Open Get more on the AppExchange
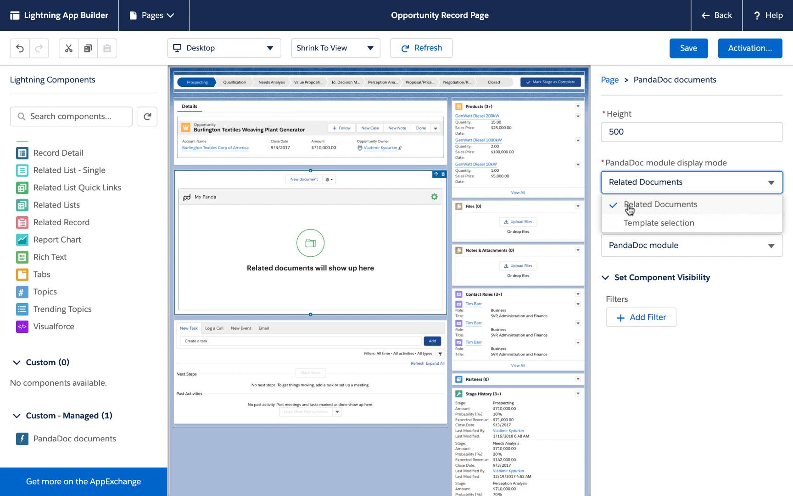793x496 pixels. pos(84,482)
